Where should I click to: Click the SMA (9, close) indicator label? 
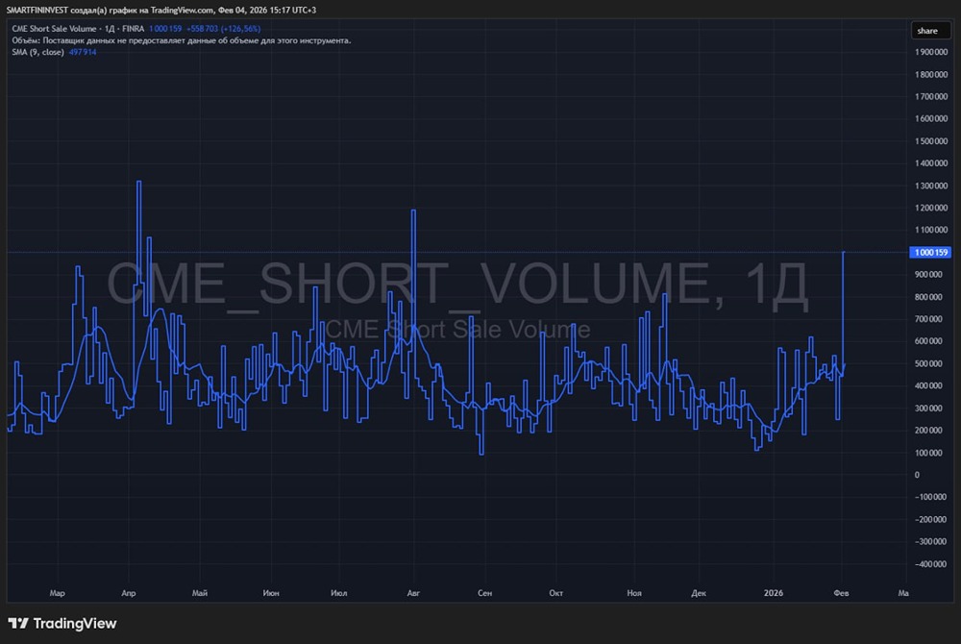[x=38, y=52]
